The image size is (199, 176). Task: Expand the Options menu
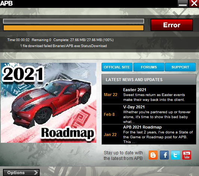(x=21, y=172)
